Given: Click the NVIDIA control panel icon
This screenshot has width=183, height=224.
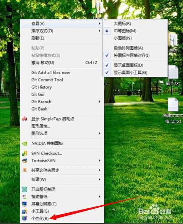Looking at the screenshot, I should (x=24, y=143).
